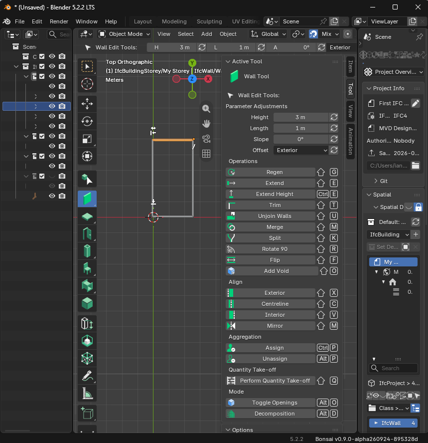This screenshot has height=443, width=428.
Task: Click the Regen operation button
Action: [x=271, y=172]
